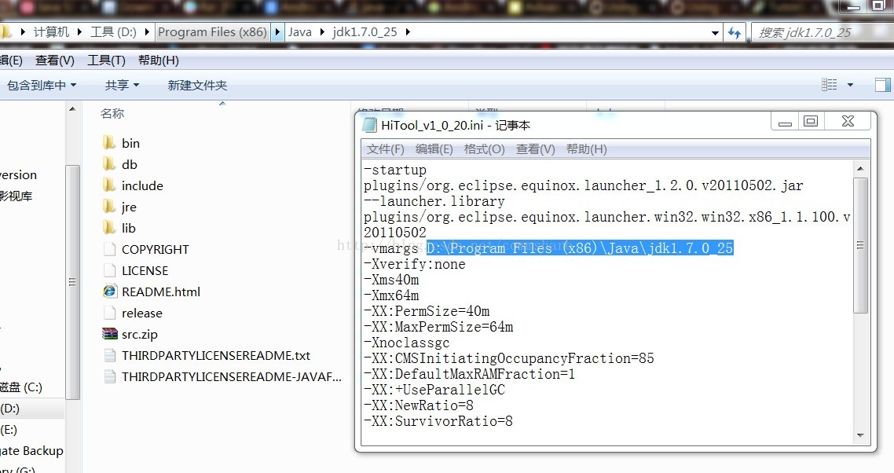Click highlighted jdk1.7.0_25 path text

(x=580, y=248)
